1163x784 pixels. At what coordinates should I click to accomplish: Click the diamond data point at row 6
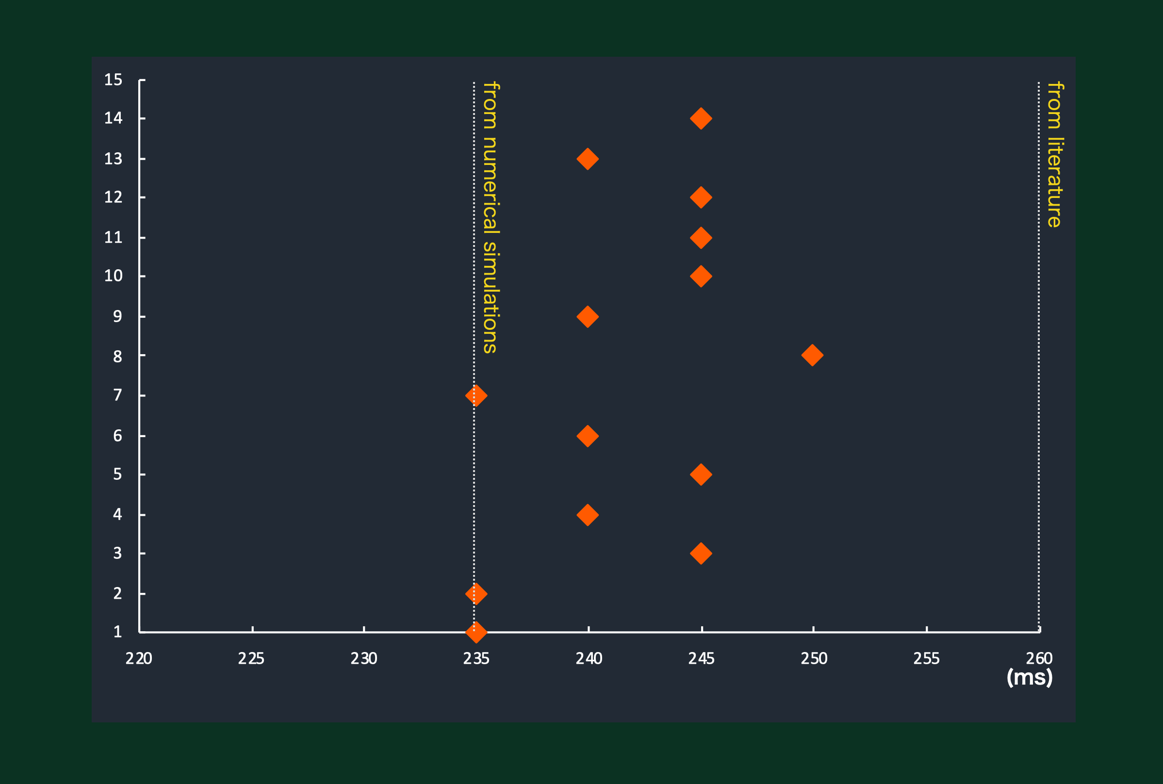[x=588, y=437]
